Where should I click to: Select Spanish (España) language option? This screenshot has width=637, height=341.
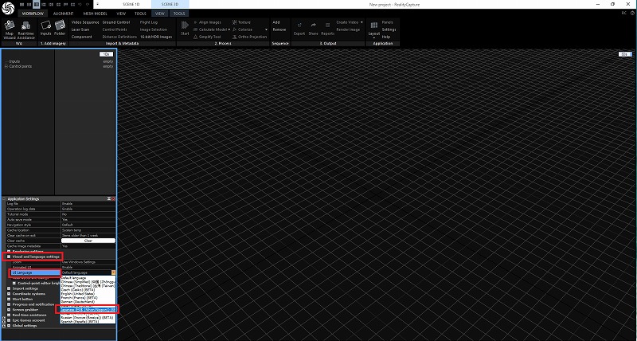click(x=88, y=322)
